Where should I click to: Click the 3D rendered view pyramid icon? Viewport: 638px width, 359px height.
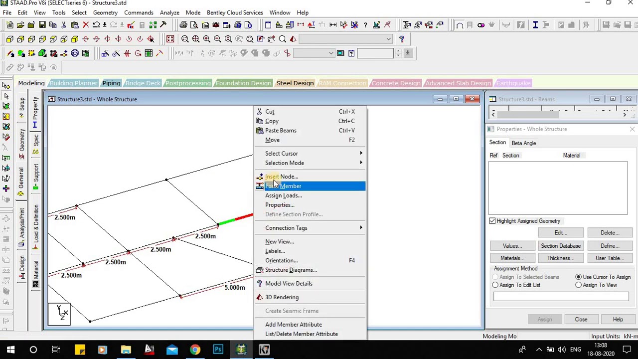(x=293, y=39)
